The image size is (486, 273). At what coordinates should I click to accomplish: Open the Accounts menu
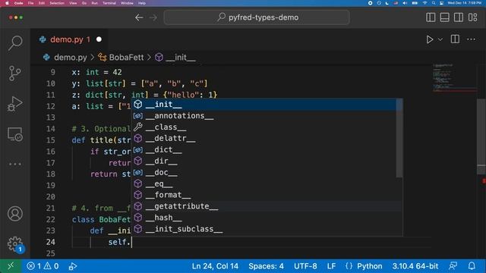[x=15, y=214]
